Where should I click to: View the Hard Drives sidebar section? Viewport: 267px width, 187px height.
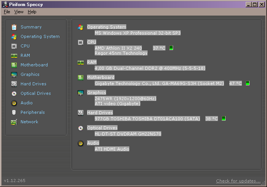pyautogui.click(x=33, y=84)
